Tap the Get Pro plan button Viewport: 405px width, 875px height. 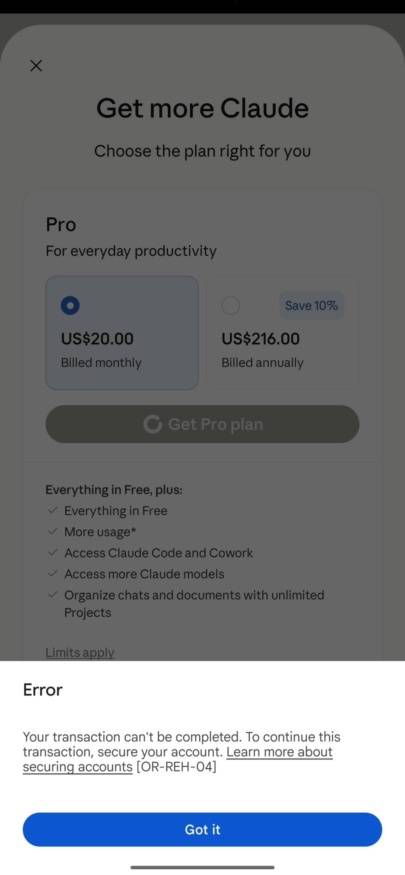[x=202, y=424]
